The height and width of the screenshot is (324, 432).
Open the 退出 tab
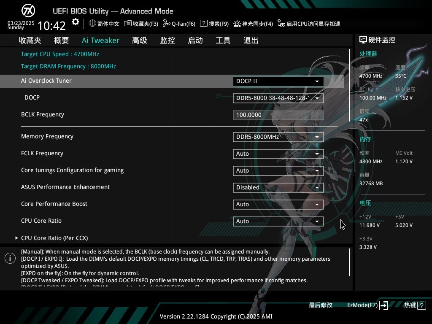[x=251, y=40]
